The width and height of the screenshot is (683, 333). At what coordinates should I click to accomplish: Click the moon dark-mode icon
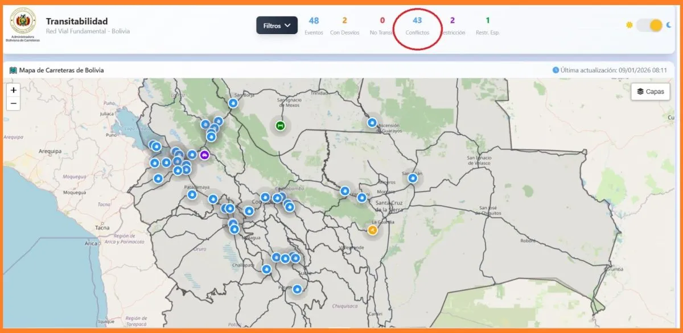669,25
